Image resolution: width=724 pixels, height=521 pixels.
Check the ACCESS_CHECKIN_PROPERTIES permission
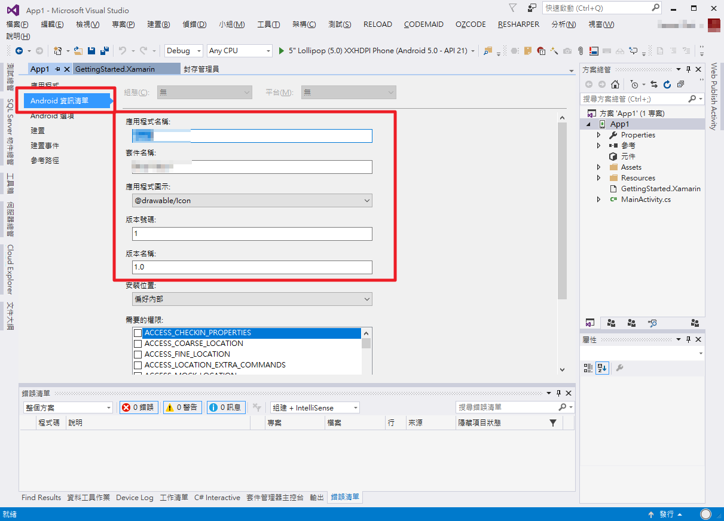138,333
